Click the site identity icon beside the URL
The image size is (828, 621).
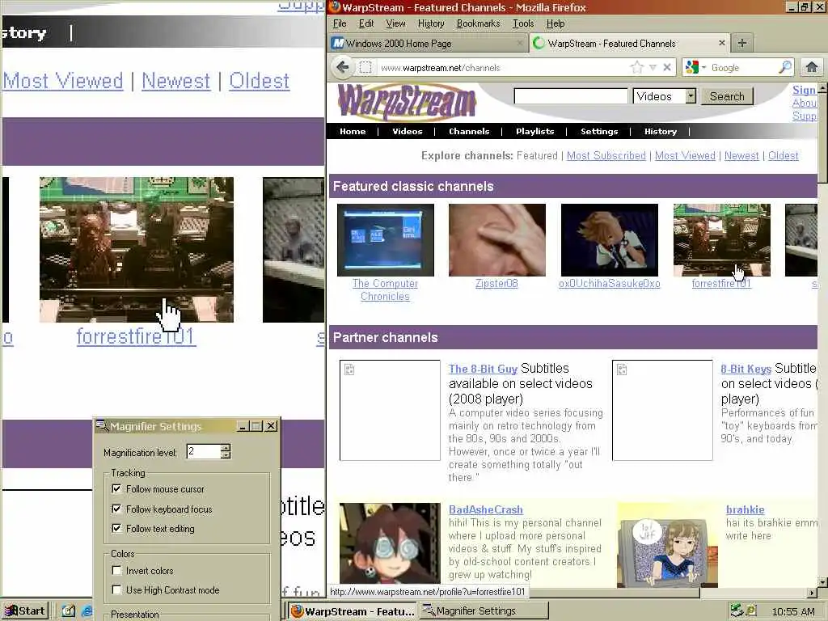coord(365,68)
